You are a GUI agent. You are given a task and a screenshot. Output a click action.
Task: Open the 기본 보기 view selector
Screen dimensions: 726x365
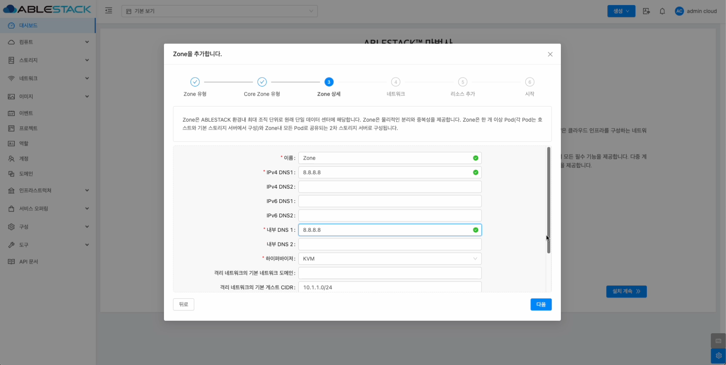[219, 11]
